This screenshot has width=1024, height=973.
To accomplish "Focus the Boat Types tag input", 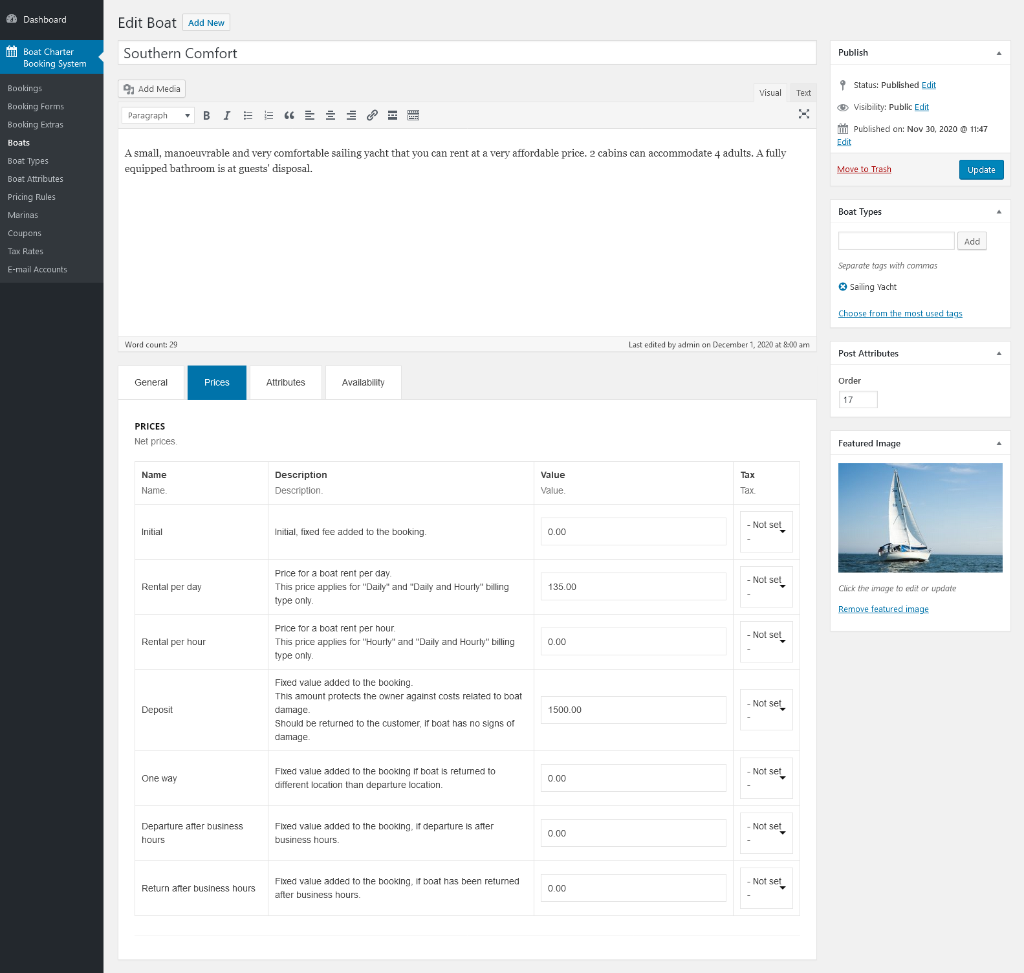I will 897,241.
